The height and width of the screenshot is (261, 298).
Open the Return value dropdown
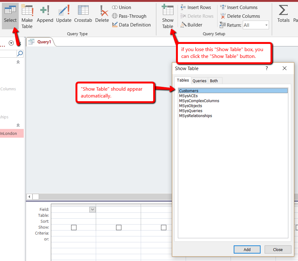[266, 25]
